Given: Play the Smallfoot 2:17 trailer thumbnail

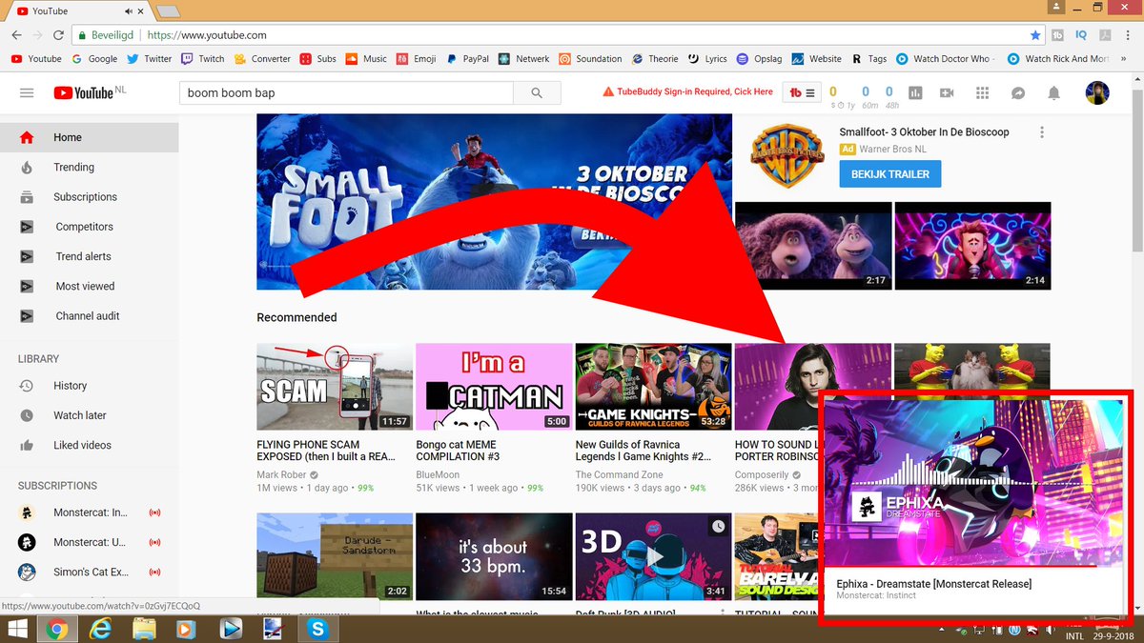Looking at the screenshot, I should click(813, 246).
